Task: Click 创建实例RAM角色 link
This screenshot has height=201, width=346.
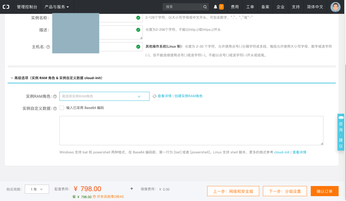Action: [189, 96]
